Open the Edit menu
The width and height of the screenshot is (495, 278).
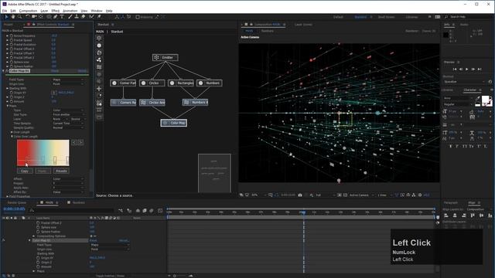coord(13,11)
